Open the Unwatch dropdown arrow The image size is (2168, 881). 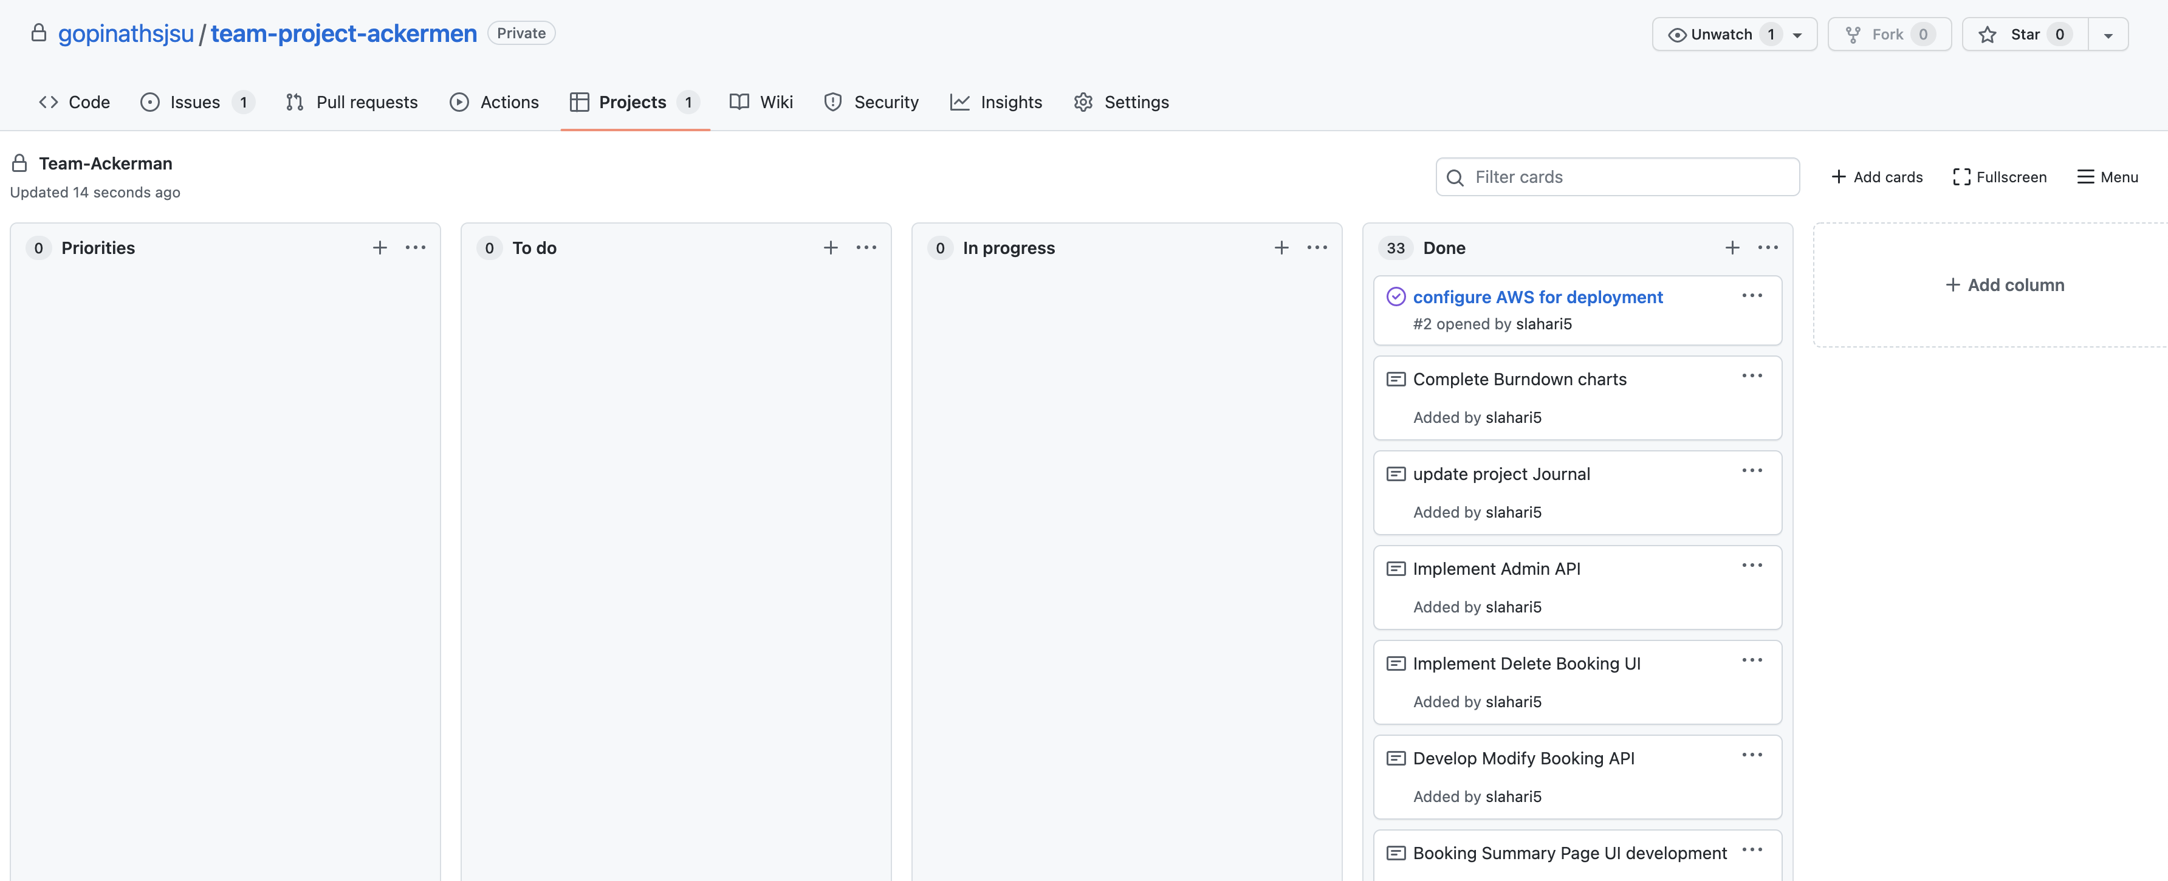(1799, 35)
